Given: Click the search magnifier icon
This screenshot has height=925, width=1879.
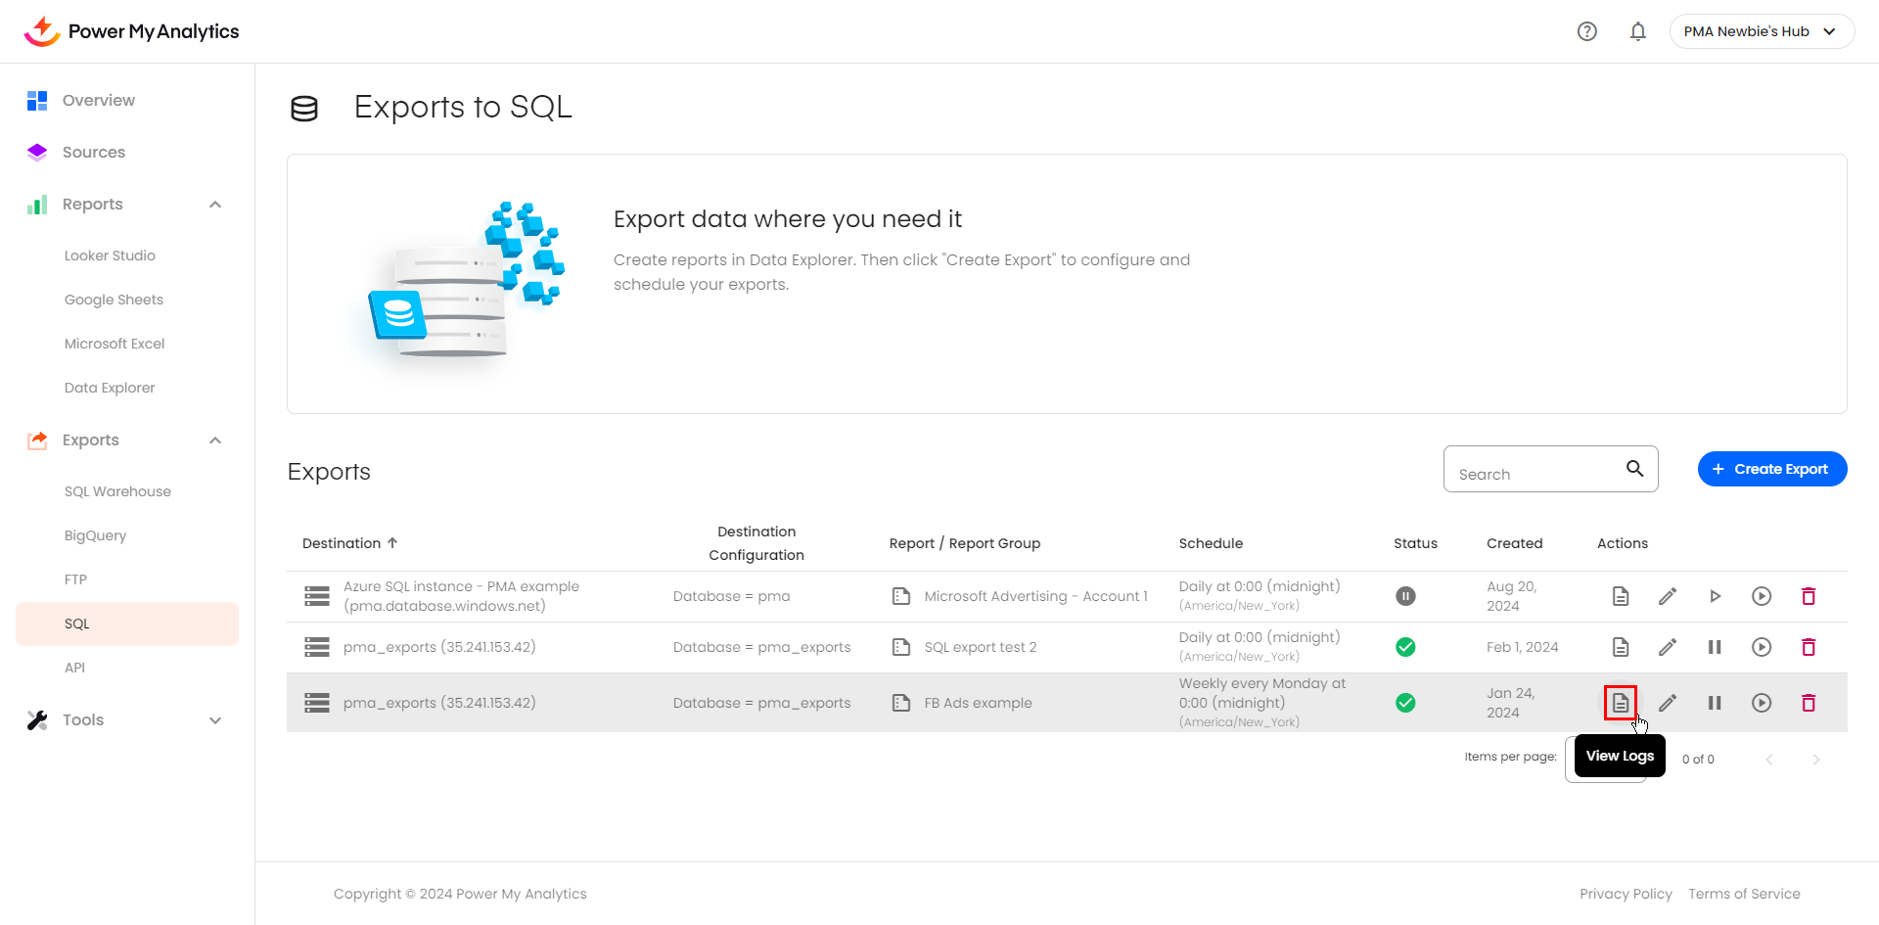Looking at the screenshot, I should [x=1634, y=469].
